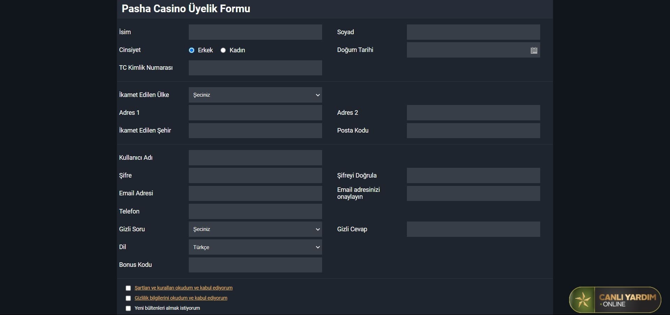Select the Erkek gender option
Image resolution: width=670 pixels, height=315 pixels.
point(192,50)
